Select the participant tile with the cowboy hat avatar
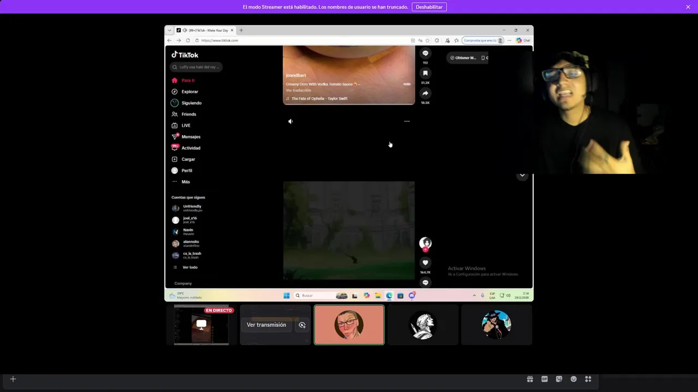The image size is (698, 392). (x=496, y=325)
